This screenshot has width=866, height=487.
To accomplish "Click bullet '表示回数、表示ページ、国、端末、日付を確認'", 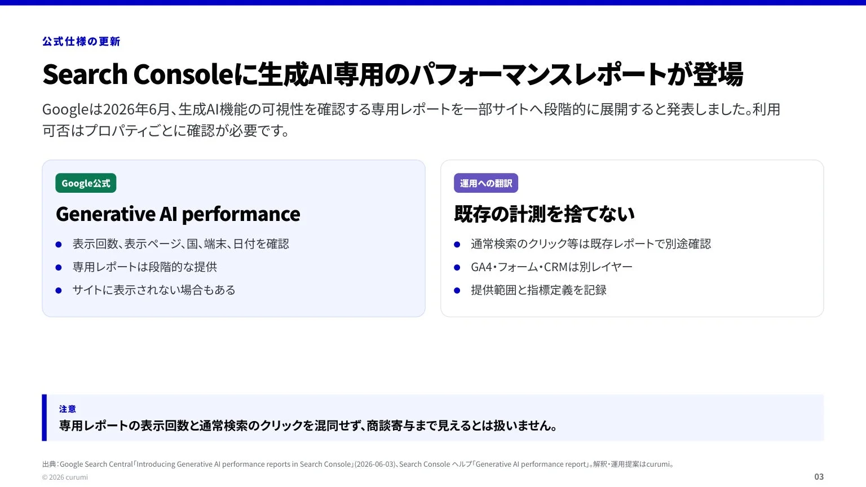I will pyautogui.click(x=180, y=243).
